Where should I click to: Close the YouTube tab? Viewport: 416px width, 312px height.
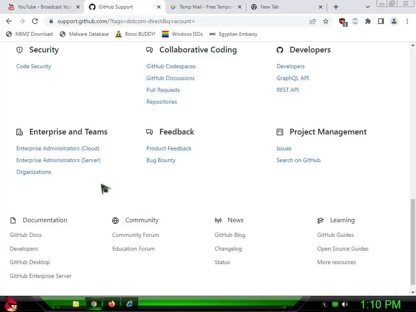pyautogui.click(x=78, y=7)
